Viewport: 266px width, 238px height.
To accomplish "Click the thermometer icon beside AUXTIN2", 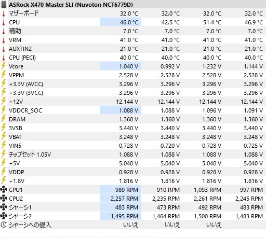I will (4, 49).
